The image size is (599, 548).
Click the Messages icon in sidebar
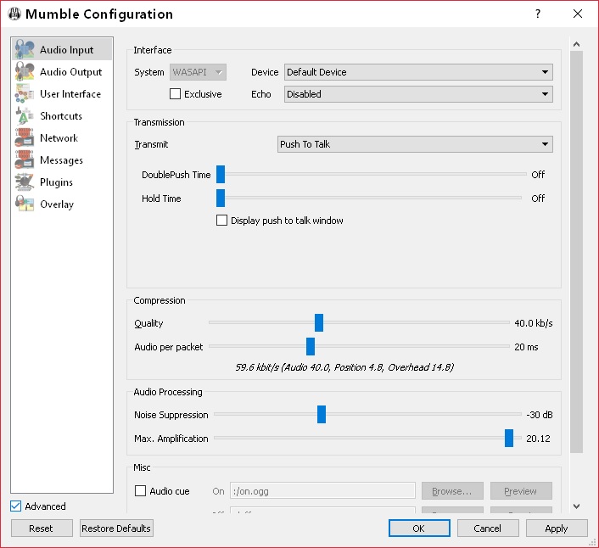coord(25,160)
